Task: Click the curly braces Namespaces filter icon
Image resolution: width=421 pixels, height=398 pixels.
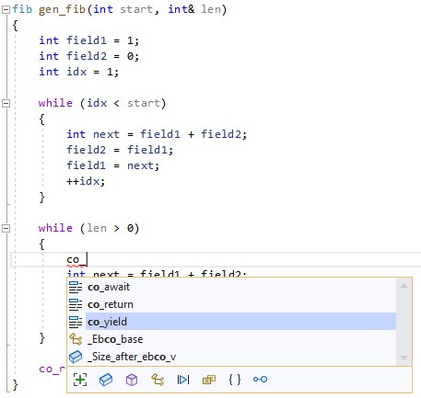Action: click(235, 380)
